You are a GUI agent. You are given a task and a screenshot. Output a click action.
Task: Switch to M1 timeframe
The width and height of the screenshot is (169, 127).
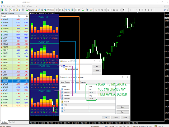pos(96,10)
